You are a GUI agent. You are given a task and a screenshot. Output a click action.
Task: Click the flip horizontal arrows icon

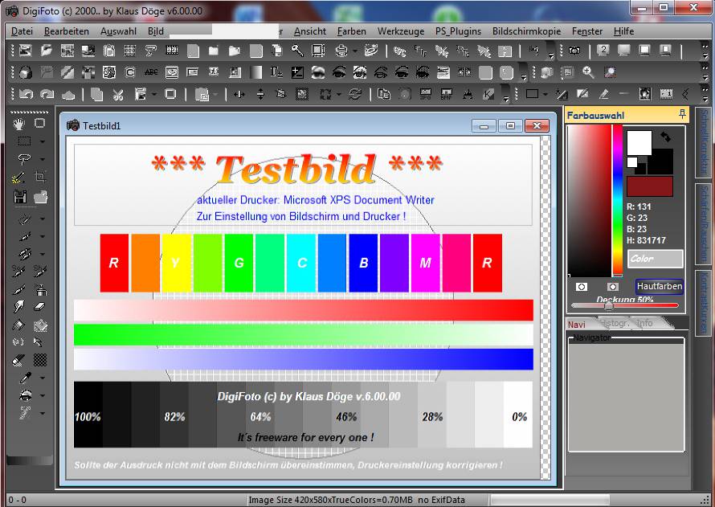(239, 95)
